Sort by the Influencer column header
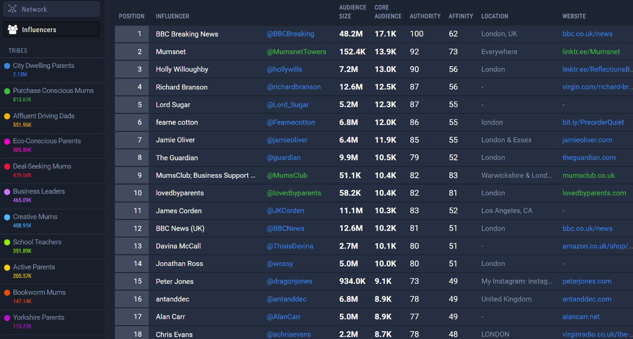 point(172,16)
